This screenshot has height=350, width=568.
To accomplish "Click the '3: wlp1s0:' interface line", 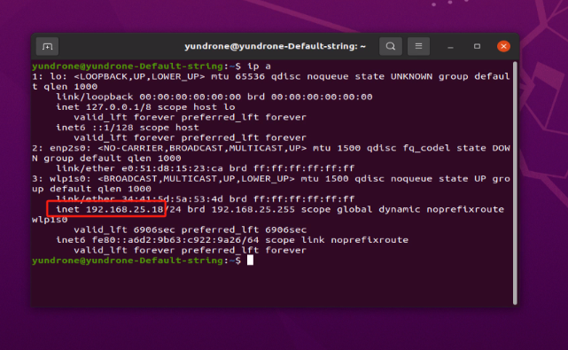I will (x=271, y=179).
